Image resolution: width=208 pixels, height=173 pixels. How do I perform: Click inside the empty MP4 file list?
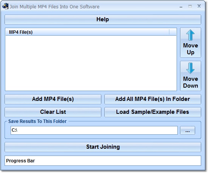pos(91,63)
